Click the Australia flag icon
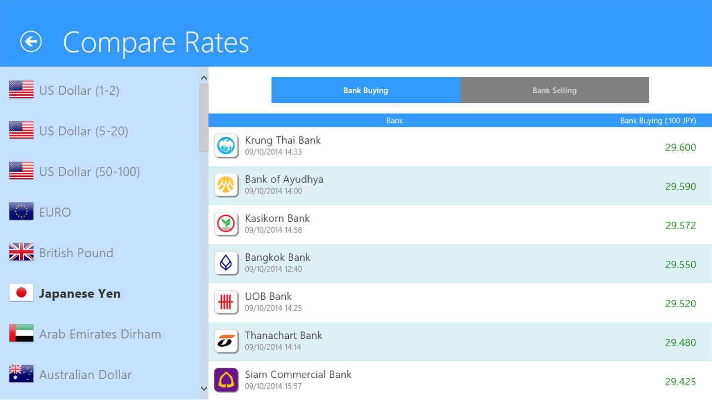 pos(21,374)
